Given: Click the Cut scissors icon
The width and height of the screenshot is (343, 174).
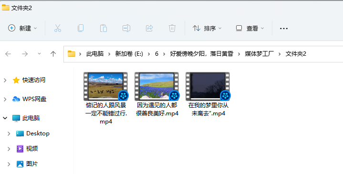Looking at the screenshot, I should point(58,28).
